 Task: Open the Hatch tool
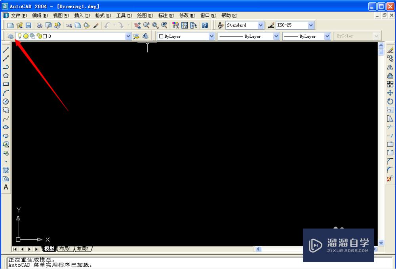6,169
